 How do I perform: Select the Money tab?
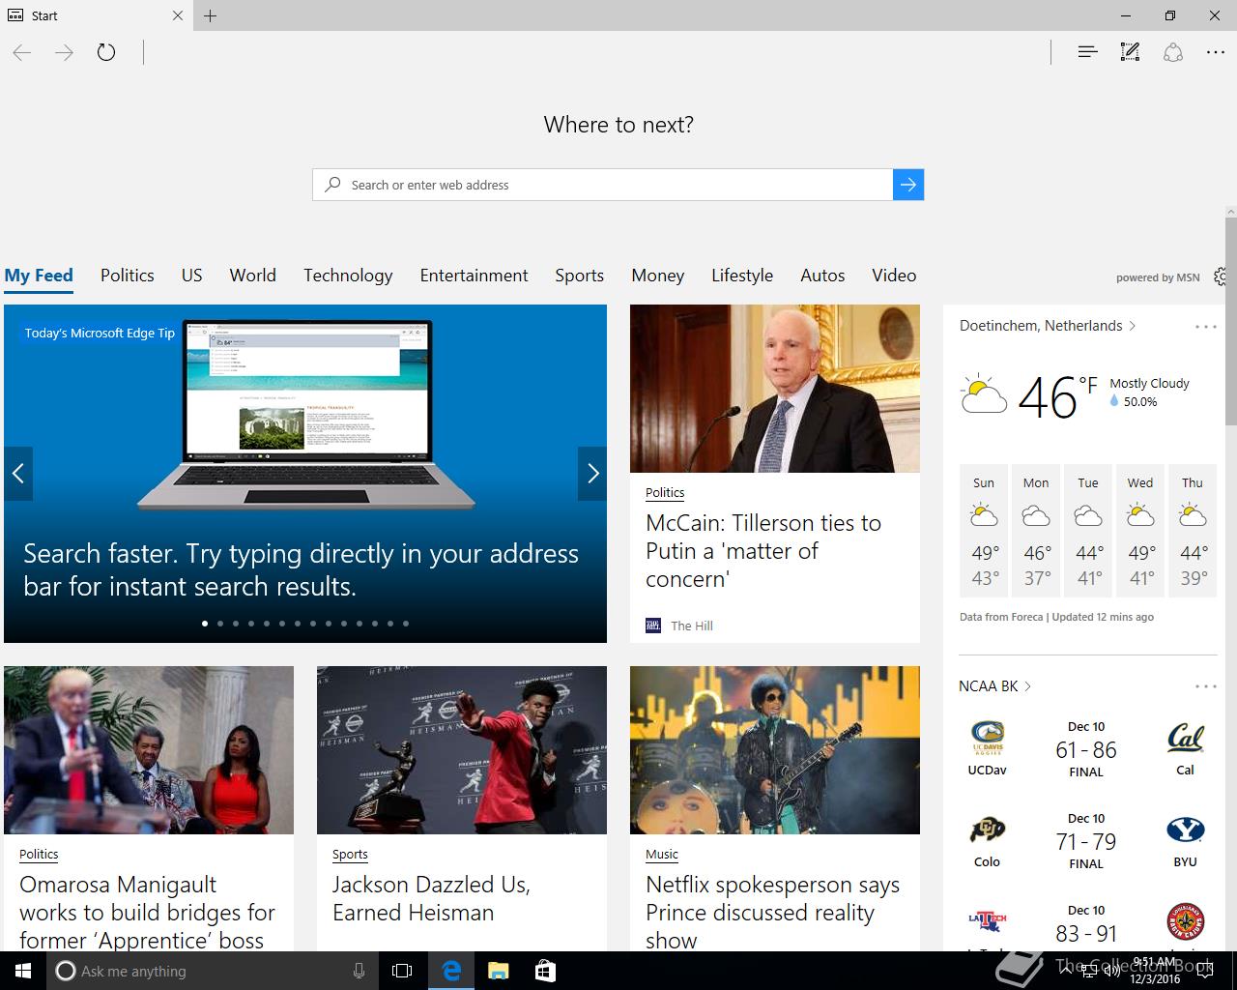(658, 276)
